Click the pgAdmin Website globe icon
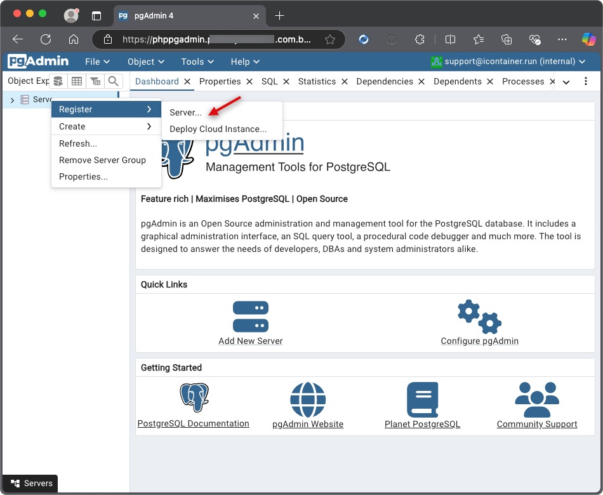Screen dimensions: 603x495 point(308,400)
